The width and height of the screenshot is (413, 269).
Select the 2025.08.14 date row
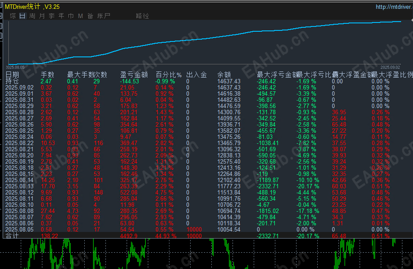[19, 180]
